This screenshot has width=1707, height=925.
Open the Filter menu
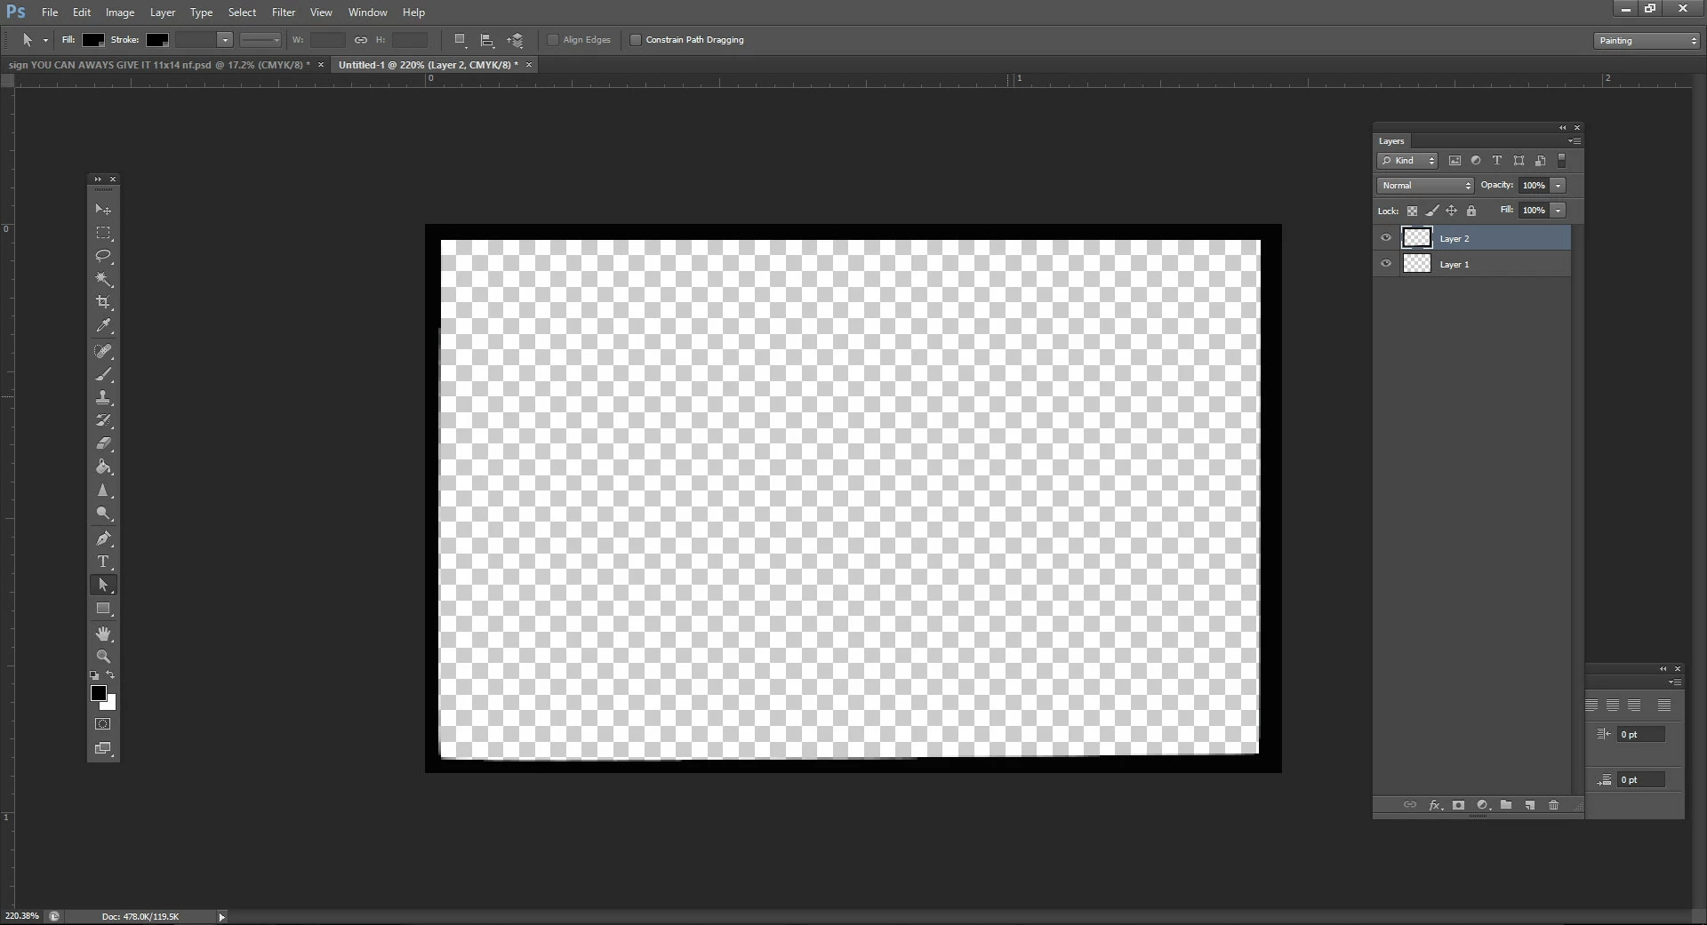point(284,12)
